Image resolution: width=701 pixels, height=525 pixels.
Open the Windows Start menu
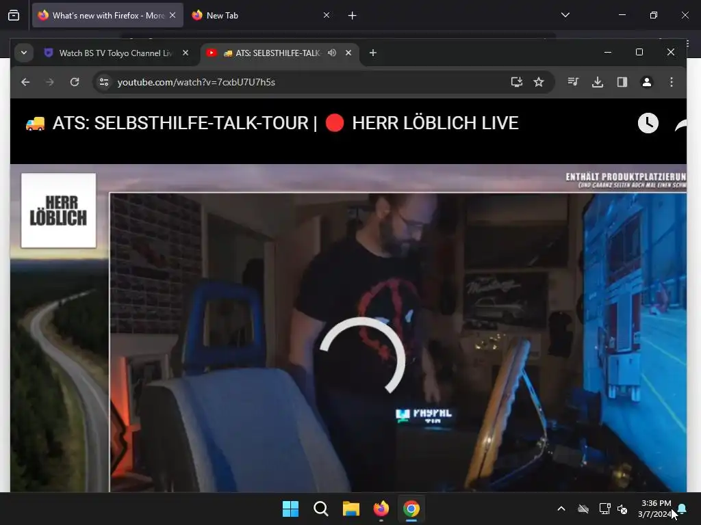click(290, 509)
